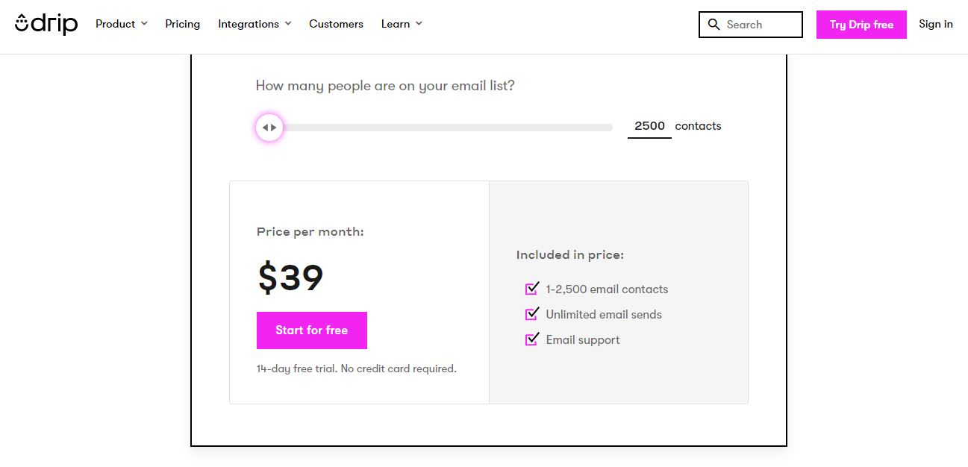
Task: Open the Sign in link
Action: point(936,24)
